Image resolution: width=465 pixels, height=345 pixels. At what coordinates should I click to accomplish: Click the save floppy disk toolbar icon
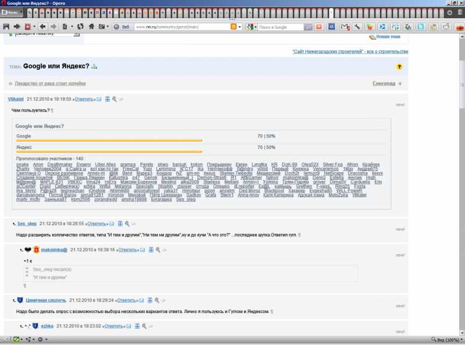coord(6,27)
